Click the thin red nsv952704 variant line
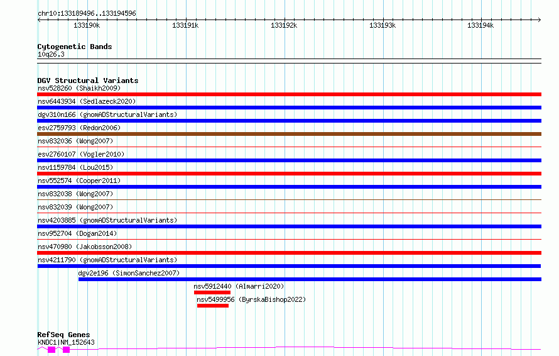The width and height of the screenshot is (559, 356). [x=289, y=239]
